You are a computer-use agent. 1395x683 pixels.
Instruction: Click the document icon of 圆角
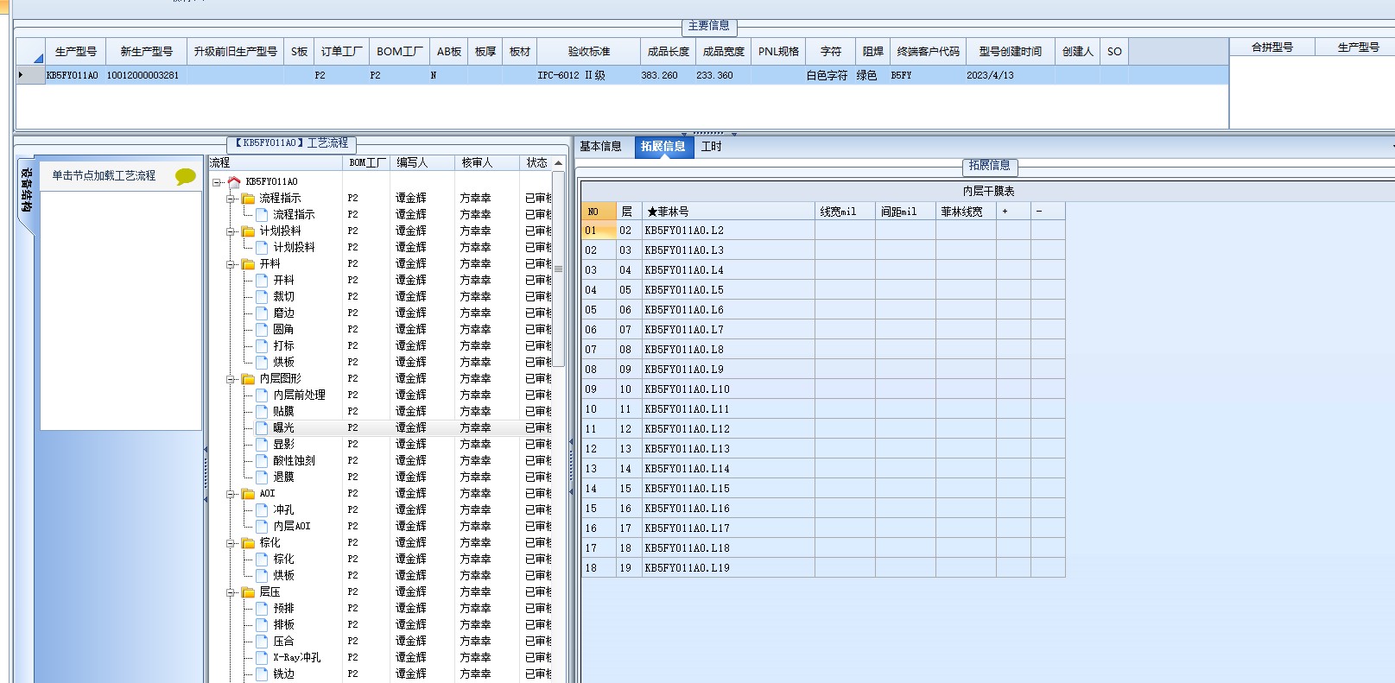[263, 330]
